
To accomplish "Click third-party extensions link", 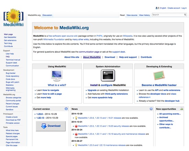I will click(x=116, y=94).
